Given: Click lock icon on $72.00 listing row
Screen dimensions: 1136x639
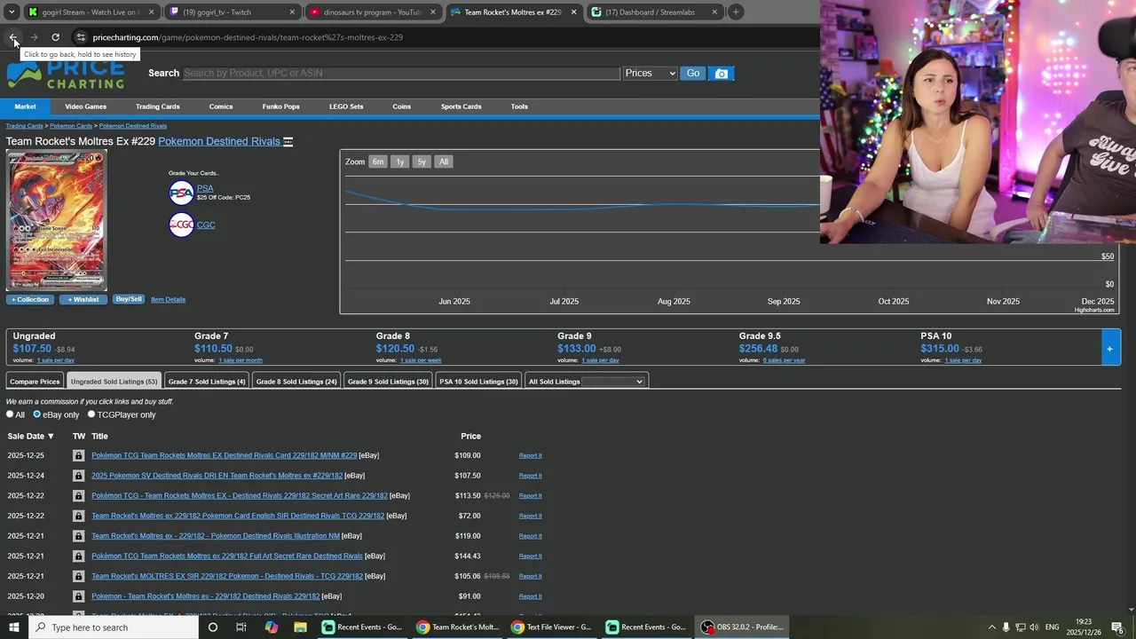Looking at the screenshot, I should click(x=78, y=516).
